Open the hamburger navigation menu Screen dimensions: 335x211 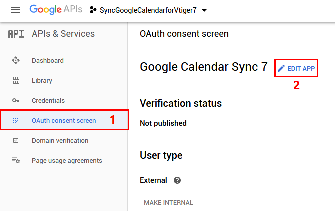tap(16, 10)
